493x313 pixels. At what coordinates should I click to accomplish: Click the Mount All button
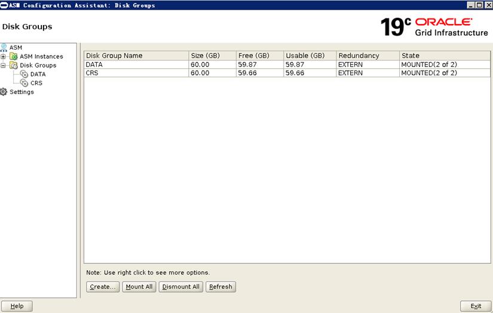(139, 287)
